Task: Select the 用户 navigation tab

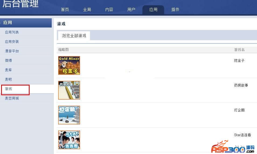Action: click(131, 9)
